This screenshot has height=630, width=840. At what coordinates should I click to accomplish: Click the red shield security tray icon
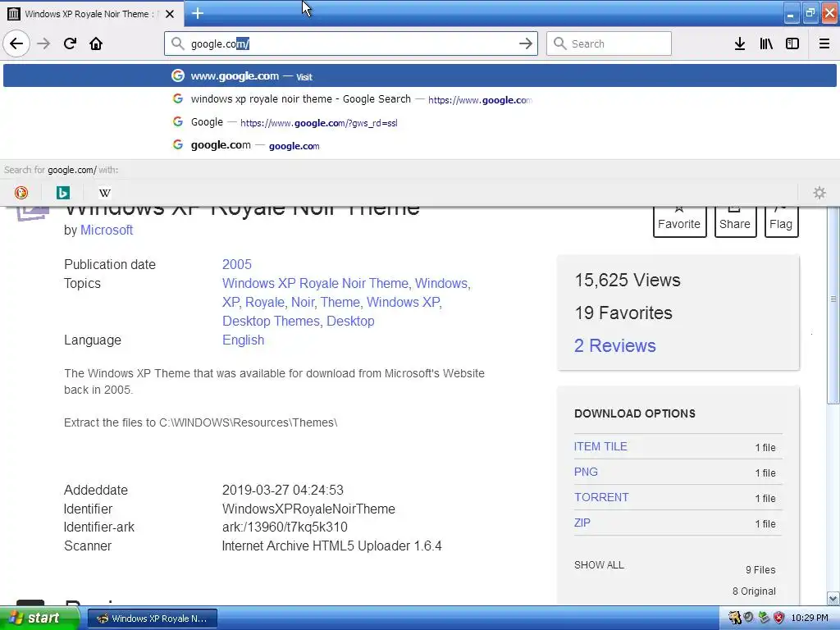778,618
